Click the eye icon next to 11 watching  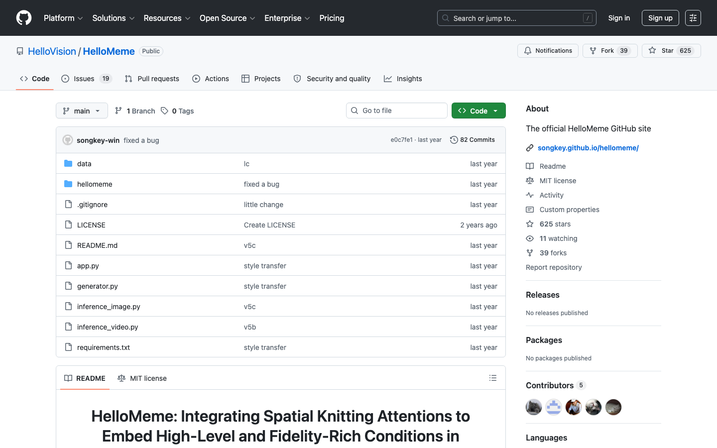click(530, 238)
